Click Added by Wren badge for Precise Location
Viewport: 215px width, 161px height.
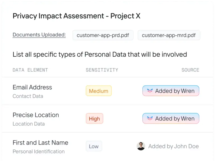pyautogui.click(x=171, y=118)
